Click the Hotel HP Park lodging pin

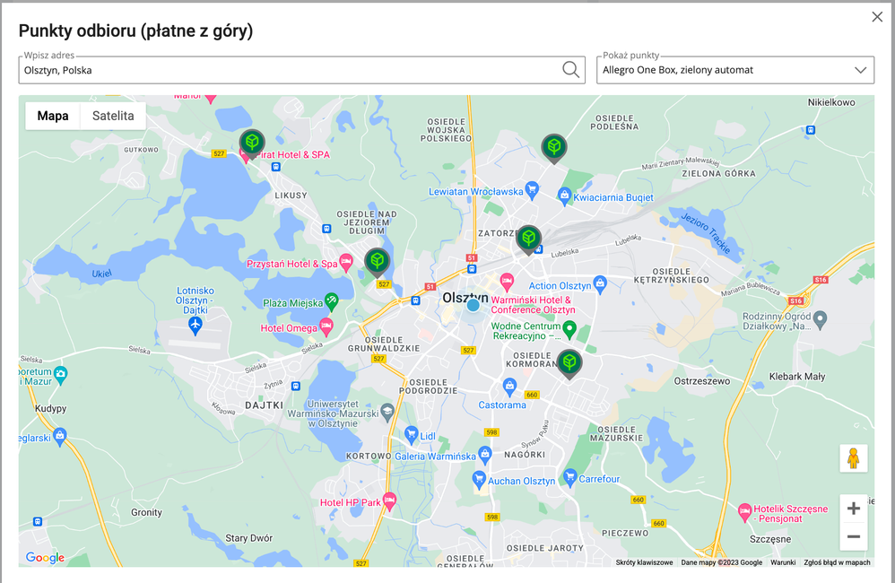coord(389,501)
